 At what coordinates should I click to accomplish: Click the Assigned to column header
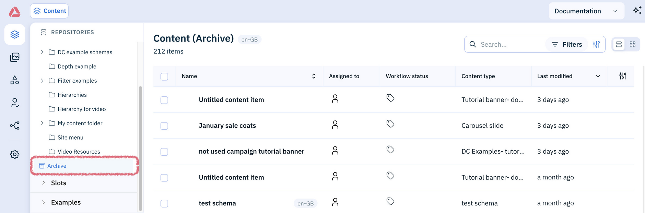tap(344, 76)
